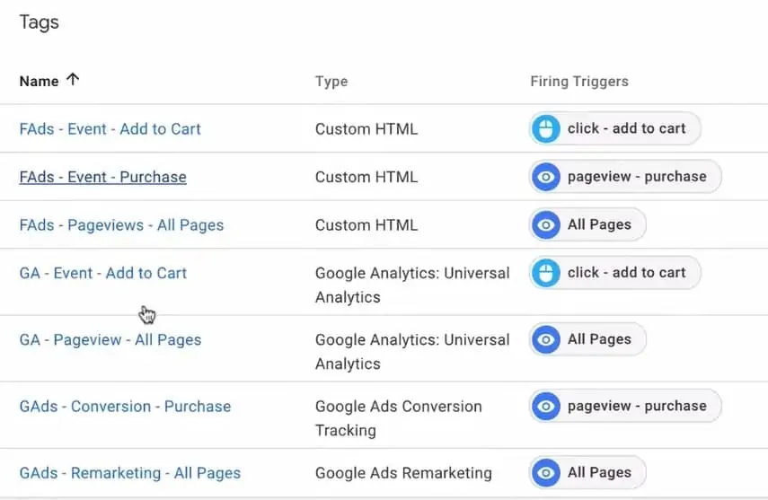Click the ascending sort arrow next to Name
Screen dimensions: 768x500
pos(73,79)
